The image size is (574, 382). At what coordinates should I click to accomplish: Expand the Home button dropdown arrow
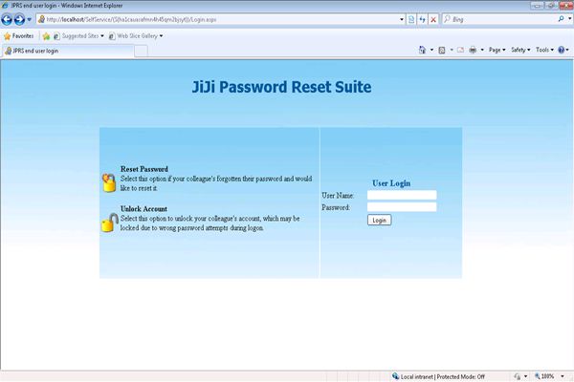tap(432, 50)
